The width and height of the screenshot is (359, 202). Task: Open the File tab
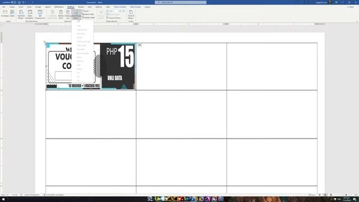coord(4,7)
